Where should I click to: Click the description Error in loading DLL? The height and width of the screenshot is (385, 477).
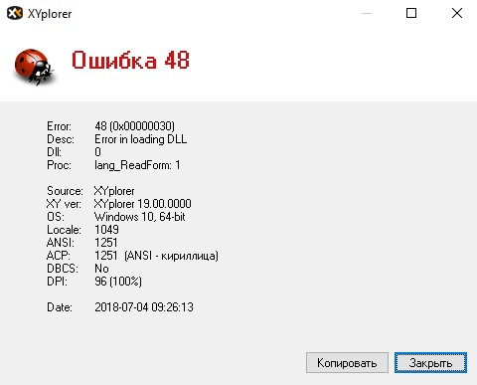click(140, 139)
